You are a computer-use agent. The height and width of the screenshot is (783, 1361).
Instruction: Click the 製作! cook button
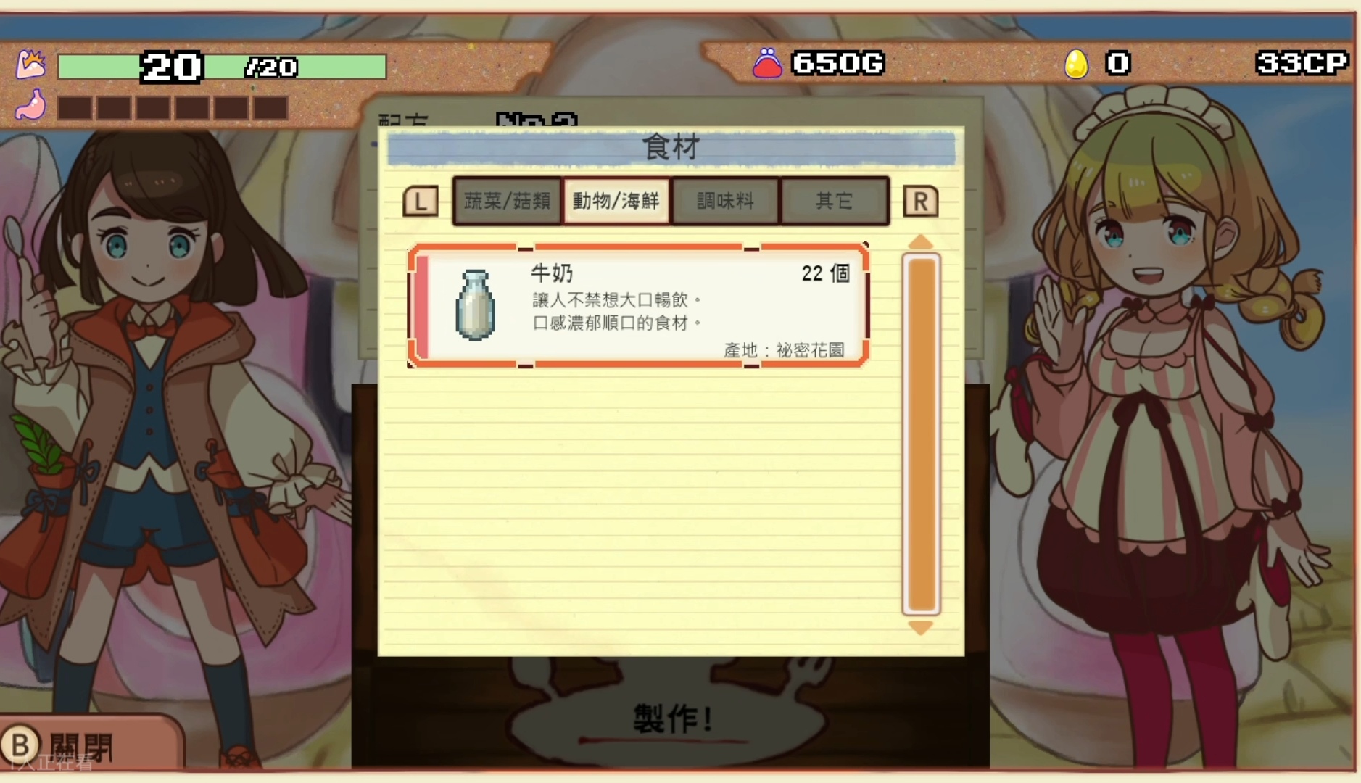(671, 719)
